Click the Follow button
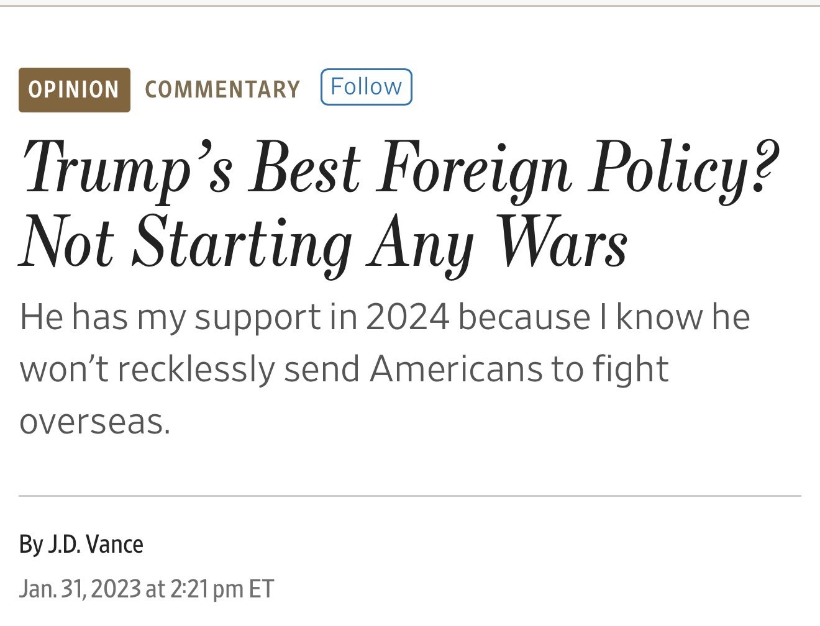The image size is (820, 626). pos(366,87)
